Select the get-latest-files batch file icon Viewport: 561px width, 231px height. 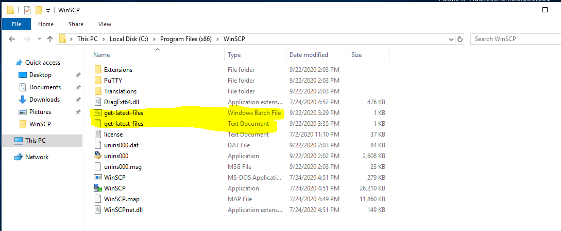[x=98, y=112]
